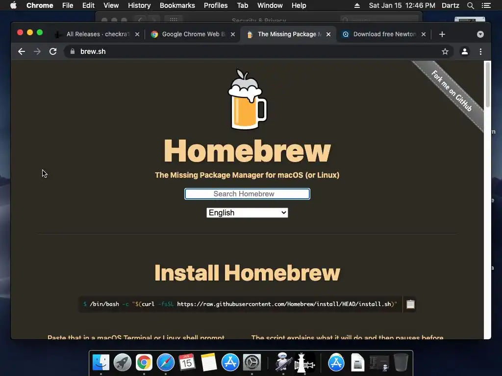Open the Window menu
Image resolution: width=502 pixels, height=376 pixels.
click(x=270, y=5)
